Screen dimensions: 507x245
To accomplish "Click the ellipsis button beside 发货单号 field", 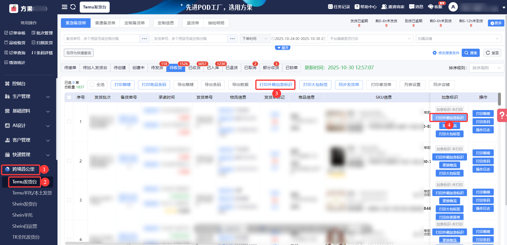I will point(232,39).
